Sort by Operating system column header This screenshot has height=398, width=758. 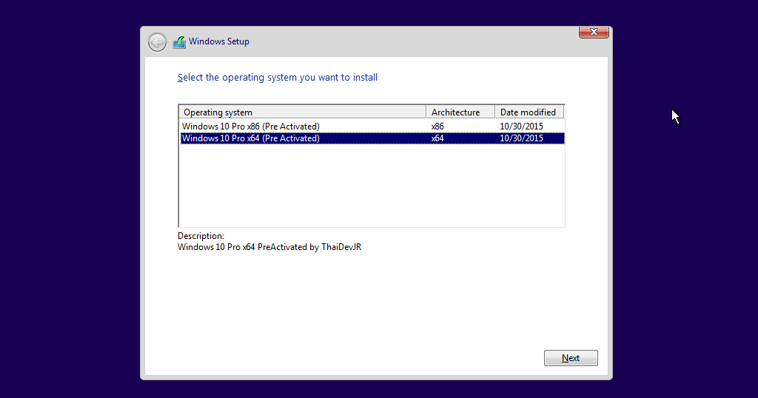(x=302, y=112)
